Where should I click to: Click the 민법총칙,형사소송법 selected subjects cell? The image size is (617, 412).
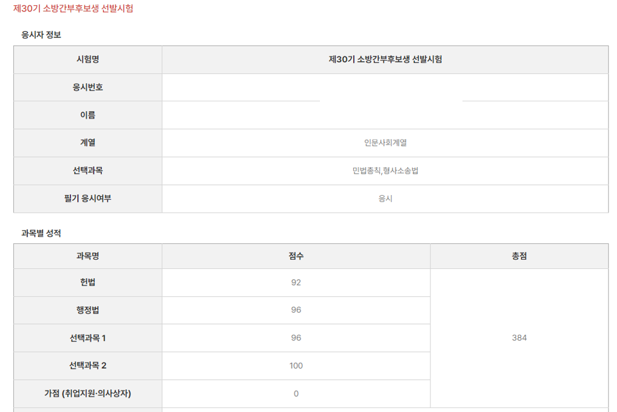pyautogui.click(x=385, y=171)
